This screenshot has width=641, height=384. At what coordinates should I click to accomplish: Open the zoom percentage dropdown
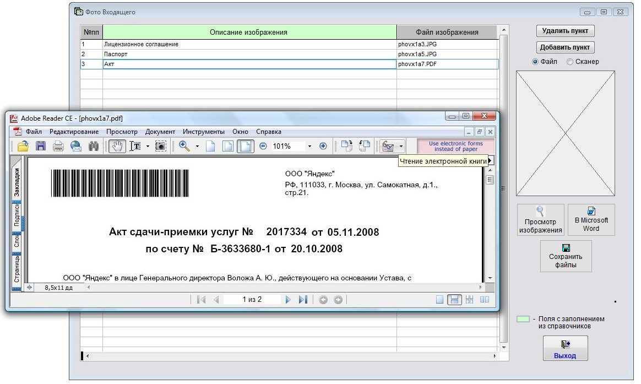[309, 147]
